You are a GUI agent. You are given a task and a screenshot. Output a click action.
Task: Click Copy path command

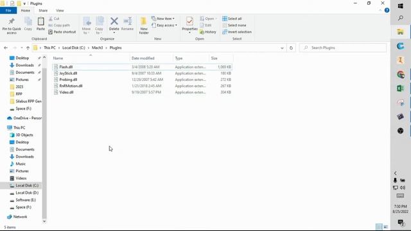tap(59, 25)
